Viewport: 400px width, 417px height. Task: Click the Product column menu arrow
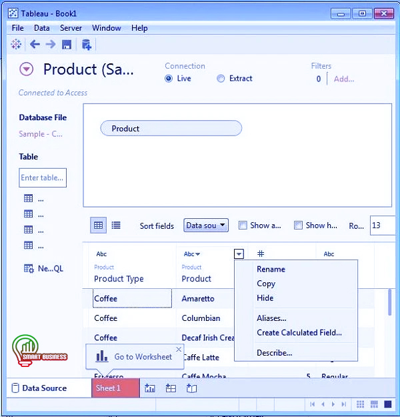pyautogui.click(x=239, y=254)
